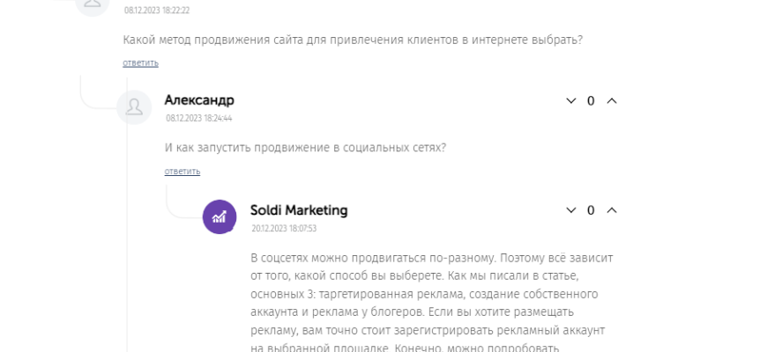Click 'ответить' under Александр's social media question
Screen dimensions: 767x352
tap(182, 171)
